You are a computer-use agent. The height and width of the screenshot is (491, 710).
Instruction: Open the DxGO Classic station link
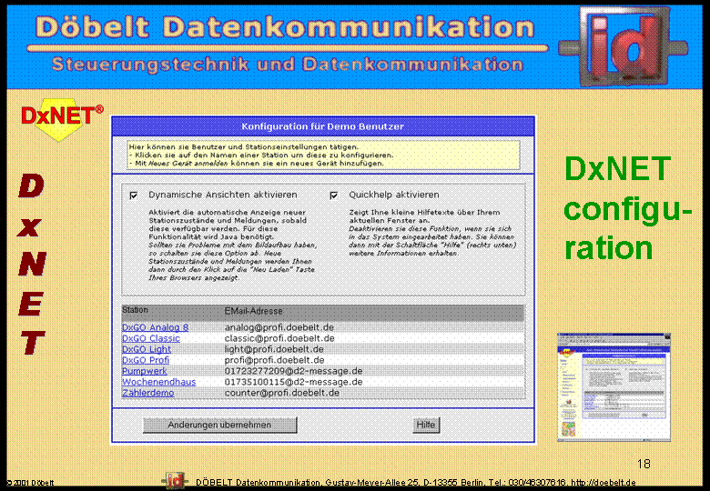151,338
